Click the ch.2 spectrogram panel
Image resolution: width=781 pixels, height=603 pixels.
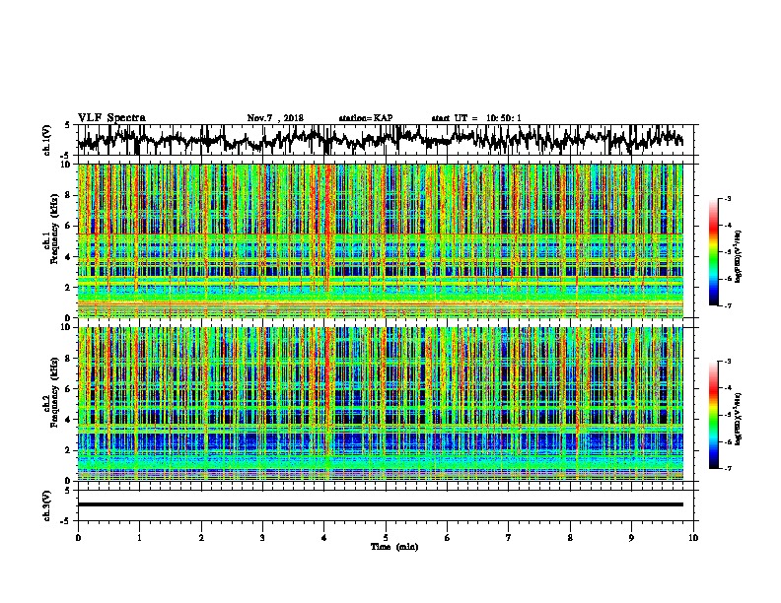coord(380,404)
